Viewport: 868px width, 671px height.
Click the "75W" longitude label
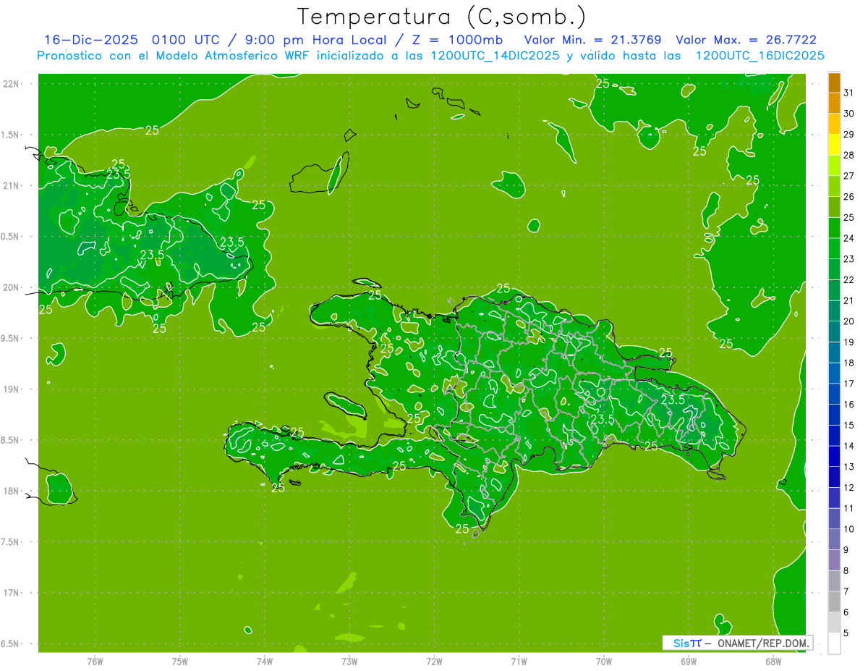[x=180, y=661]
